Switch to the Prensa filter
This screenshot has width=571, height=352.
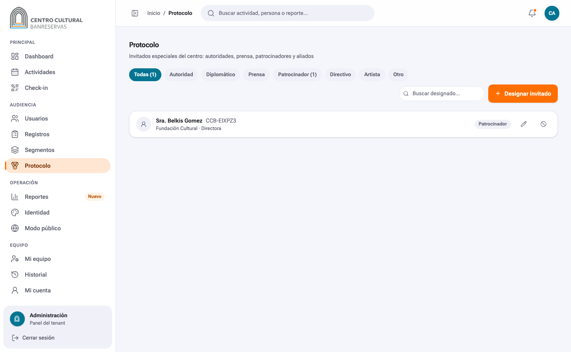tap(257, 75)
